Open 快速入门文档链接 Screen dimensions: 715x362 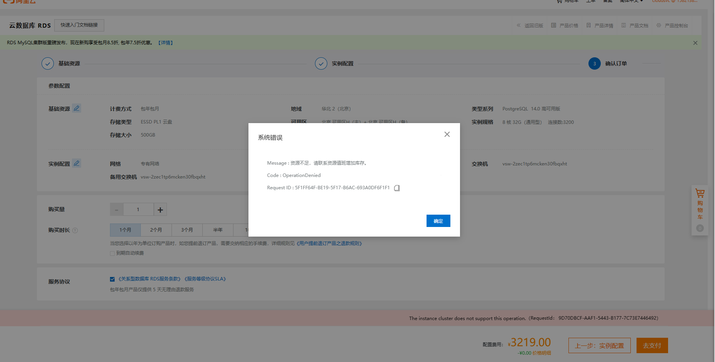click(x=79, y=25)
